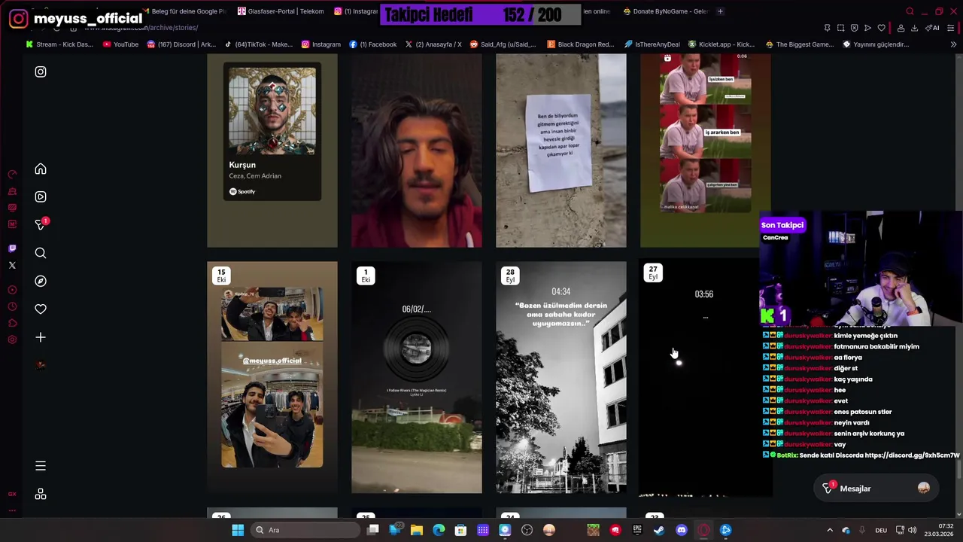Switch to Donate ByNoGame tab
Viewport: 963px width, 542px height.
click(x=665, y=11)
